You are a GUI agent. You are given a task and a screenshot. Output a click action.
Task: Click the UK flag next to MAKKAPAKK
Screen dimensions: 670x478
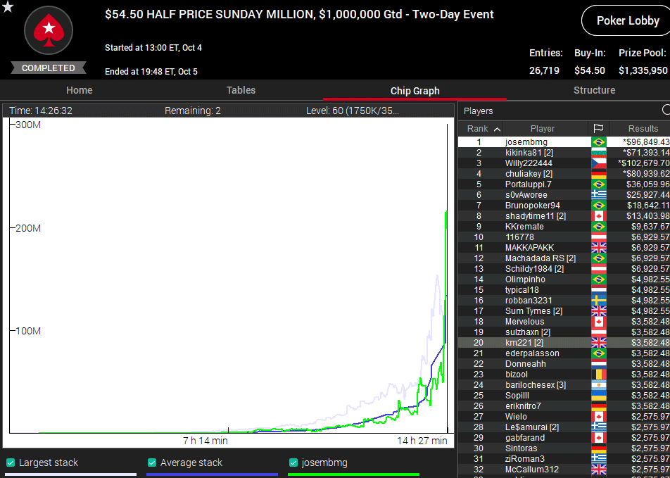[599, 248]
